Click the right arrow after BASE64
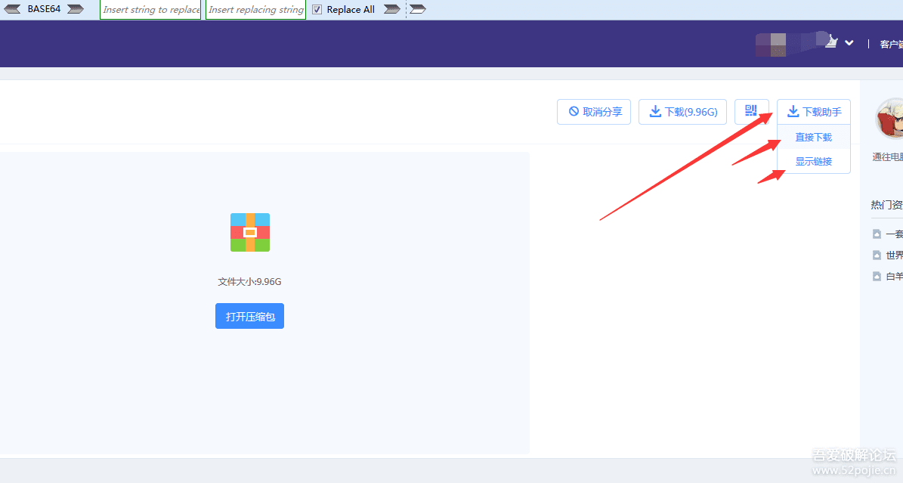Screen dimensions: 903x483 pos(75,9)
